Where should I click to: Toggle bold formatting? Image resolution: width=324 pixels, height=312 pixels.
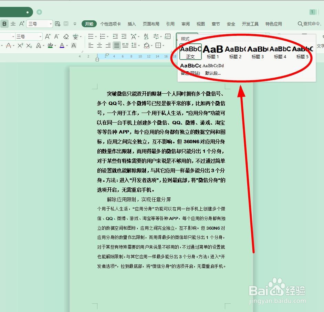4,24
